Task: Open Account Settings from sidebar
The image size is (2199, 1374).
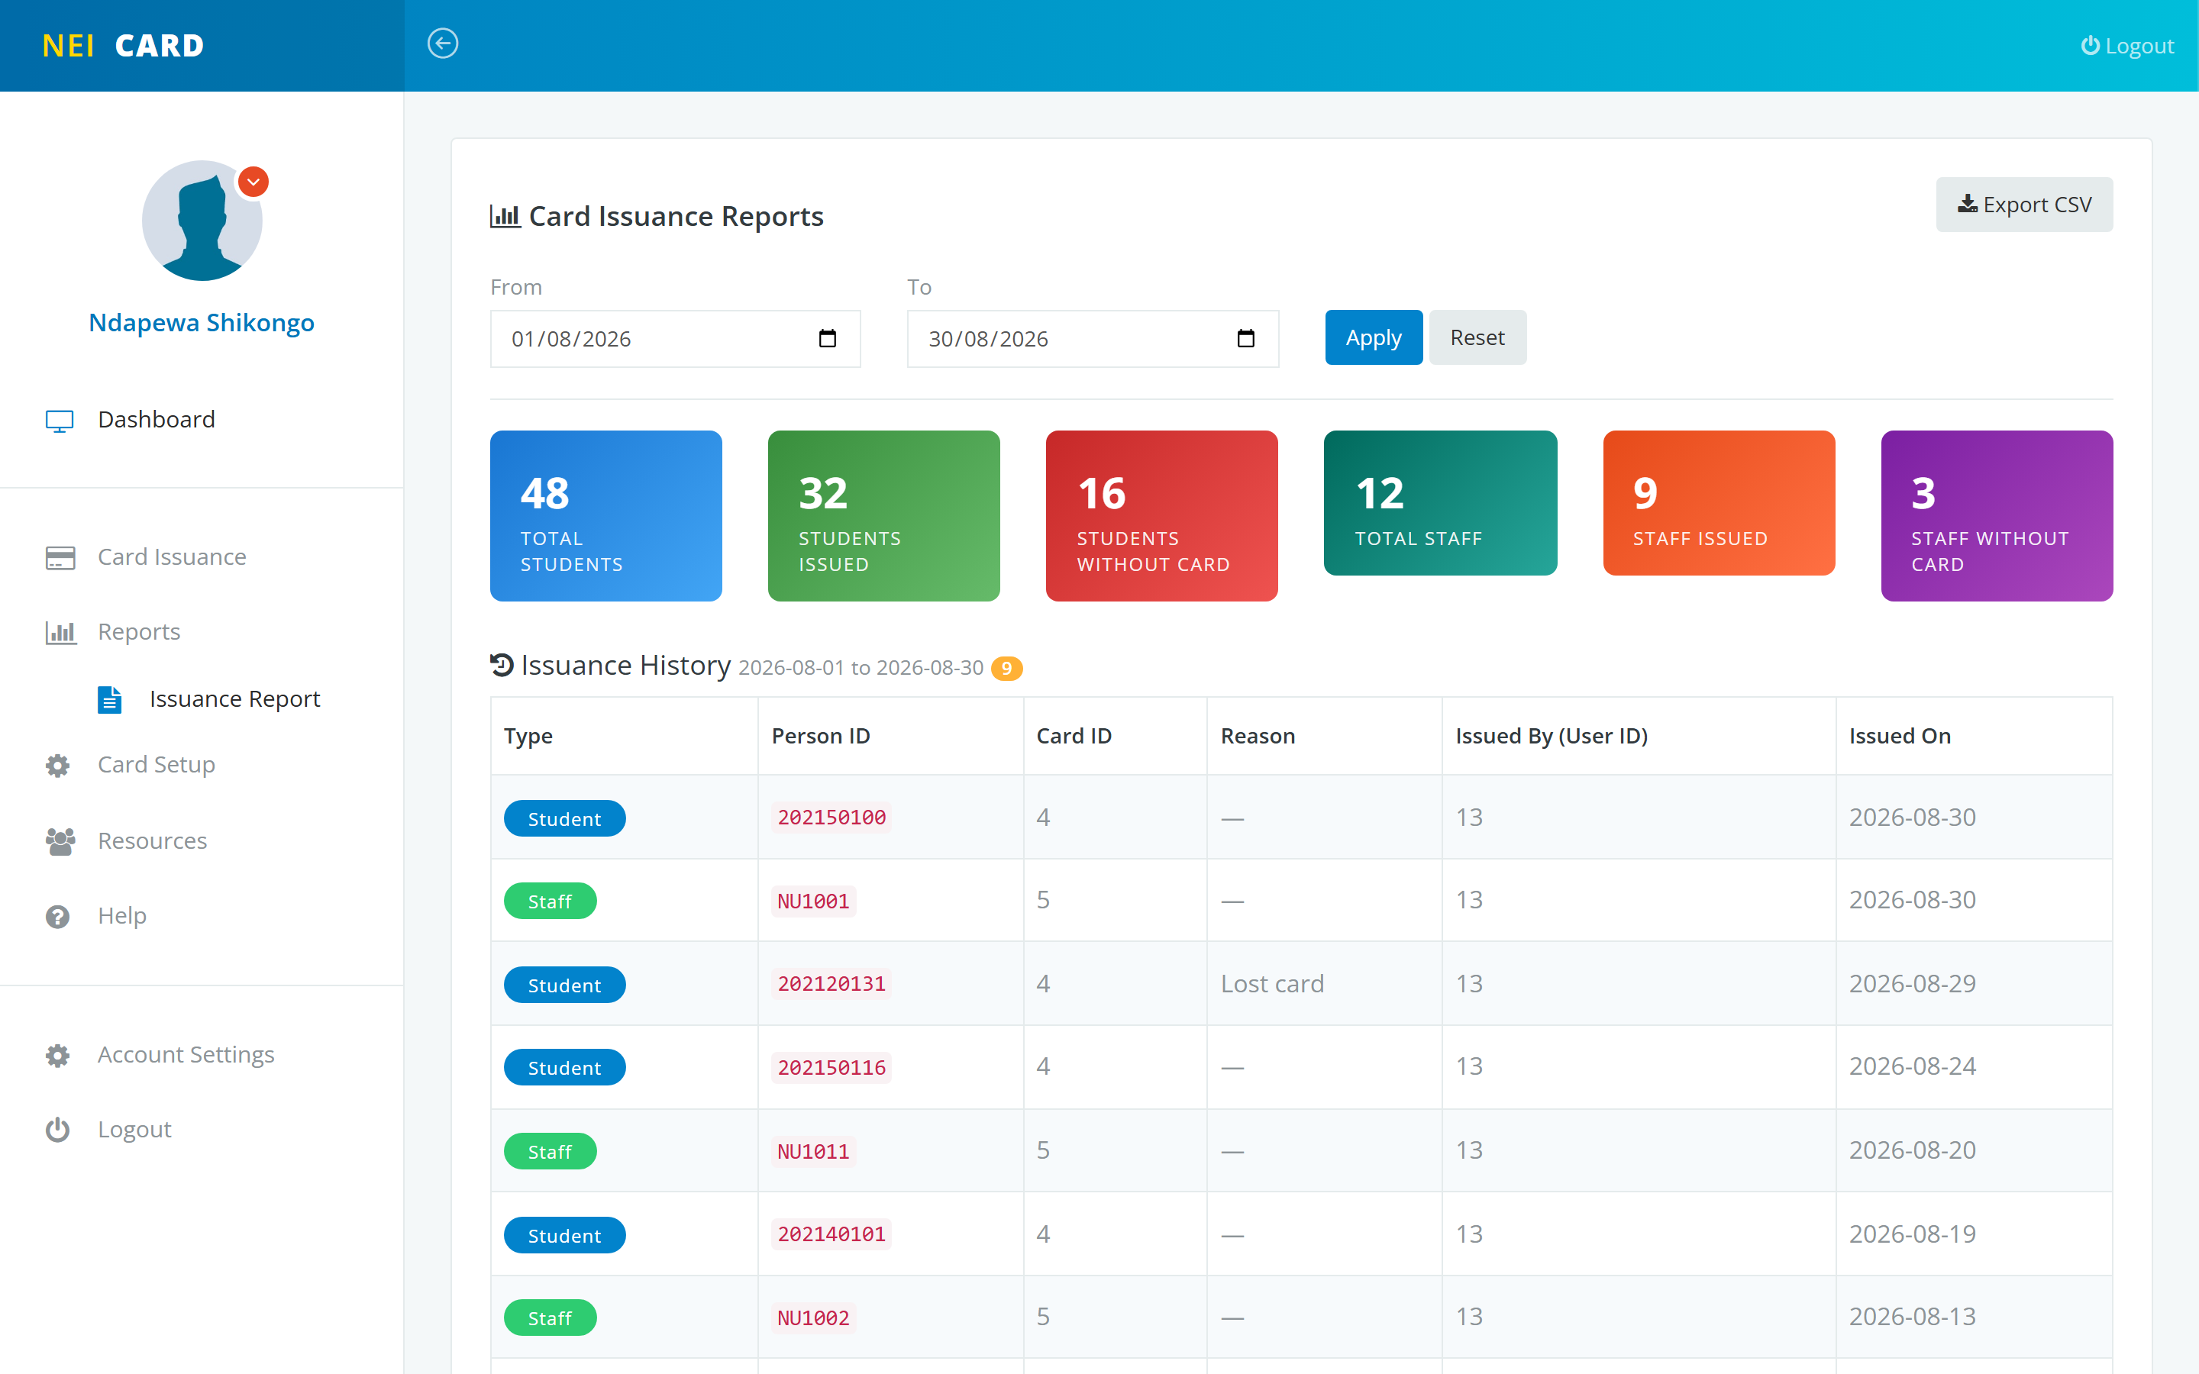Action: tap(186, 1054)
